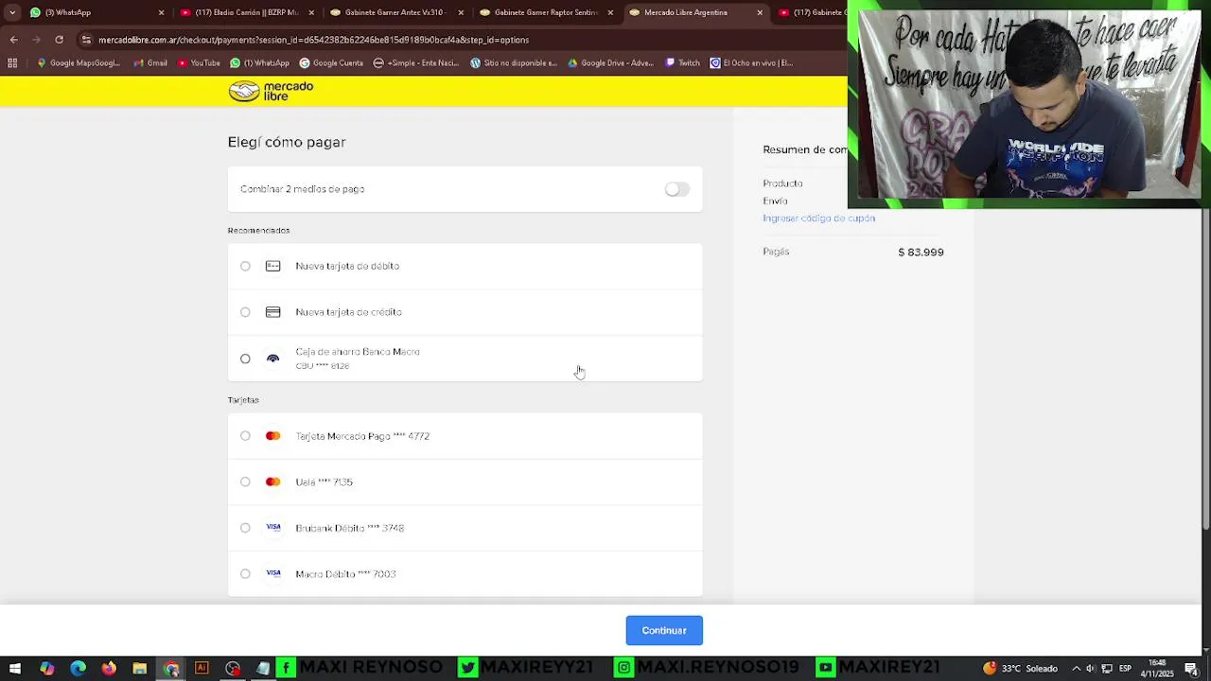The width and height of the screenshot is (1211, 681).
Task: Open the weather widget 33°C Soleado
Action: pos(1021,669)
